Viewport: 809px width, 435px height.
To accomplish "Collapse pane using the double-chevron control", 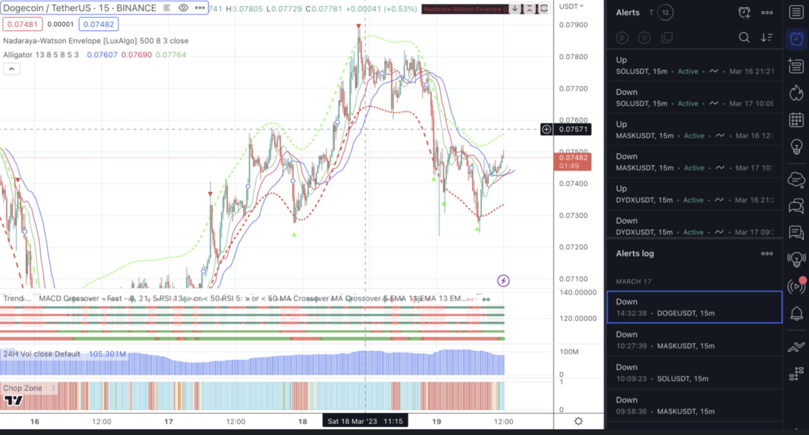I will tap(529, 8).
